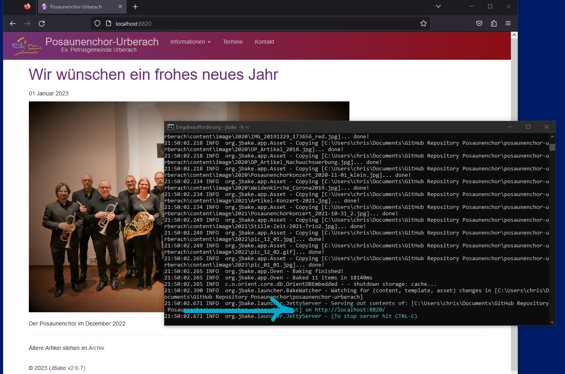Open the Firefox hamburger application menu
565x374 pixels.
point(508,24)
